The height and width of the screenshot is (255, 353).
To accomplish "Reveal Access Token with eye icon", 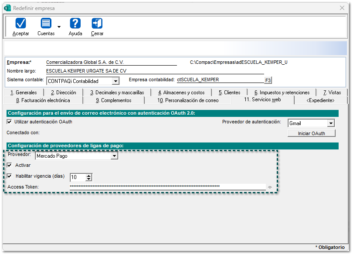I will pyautogui.click(x=270, y=187).
